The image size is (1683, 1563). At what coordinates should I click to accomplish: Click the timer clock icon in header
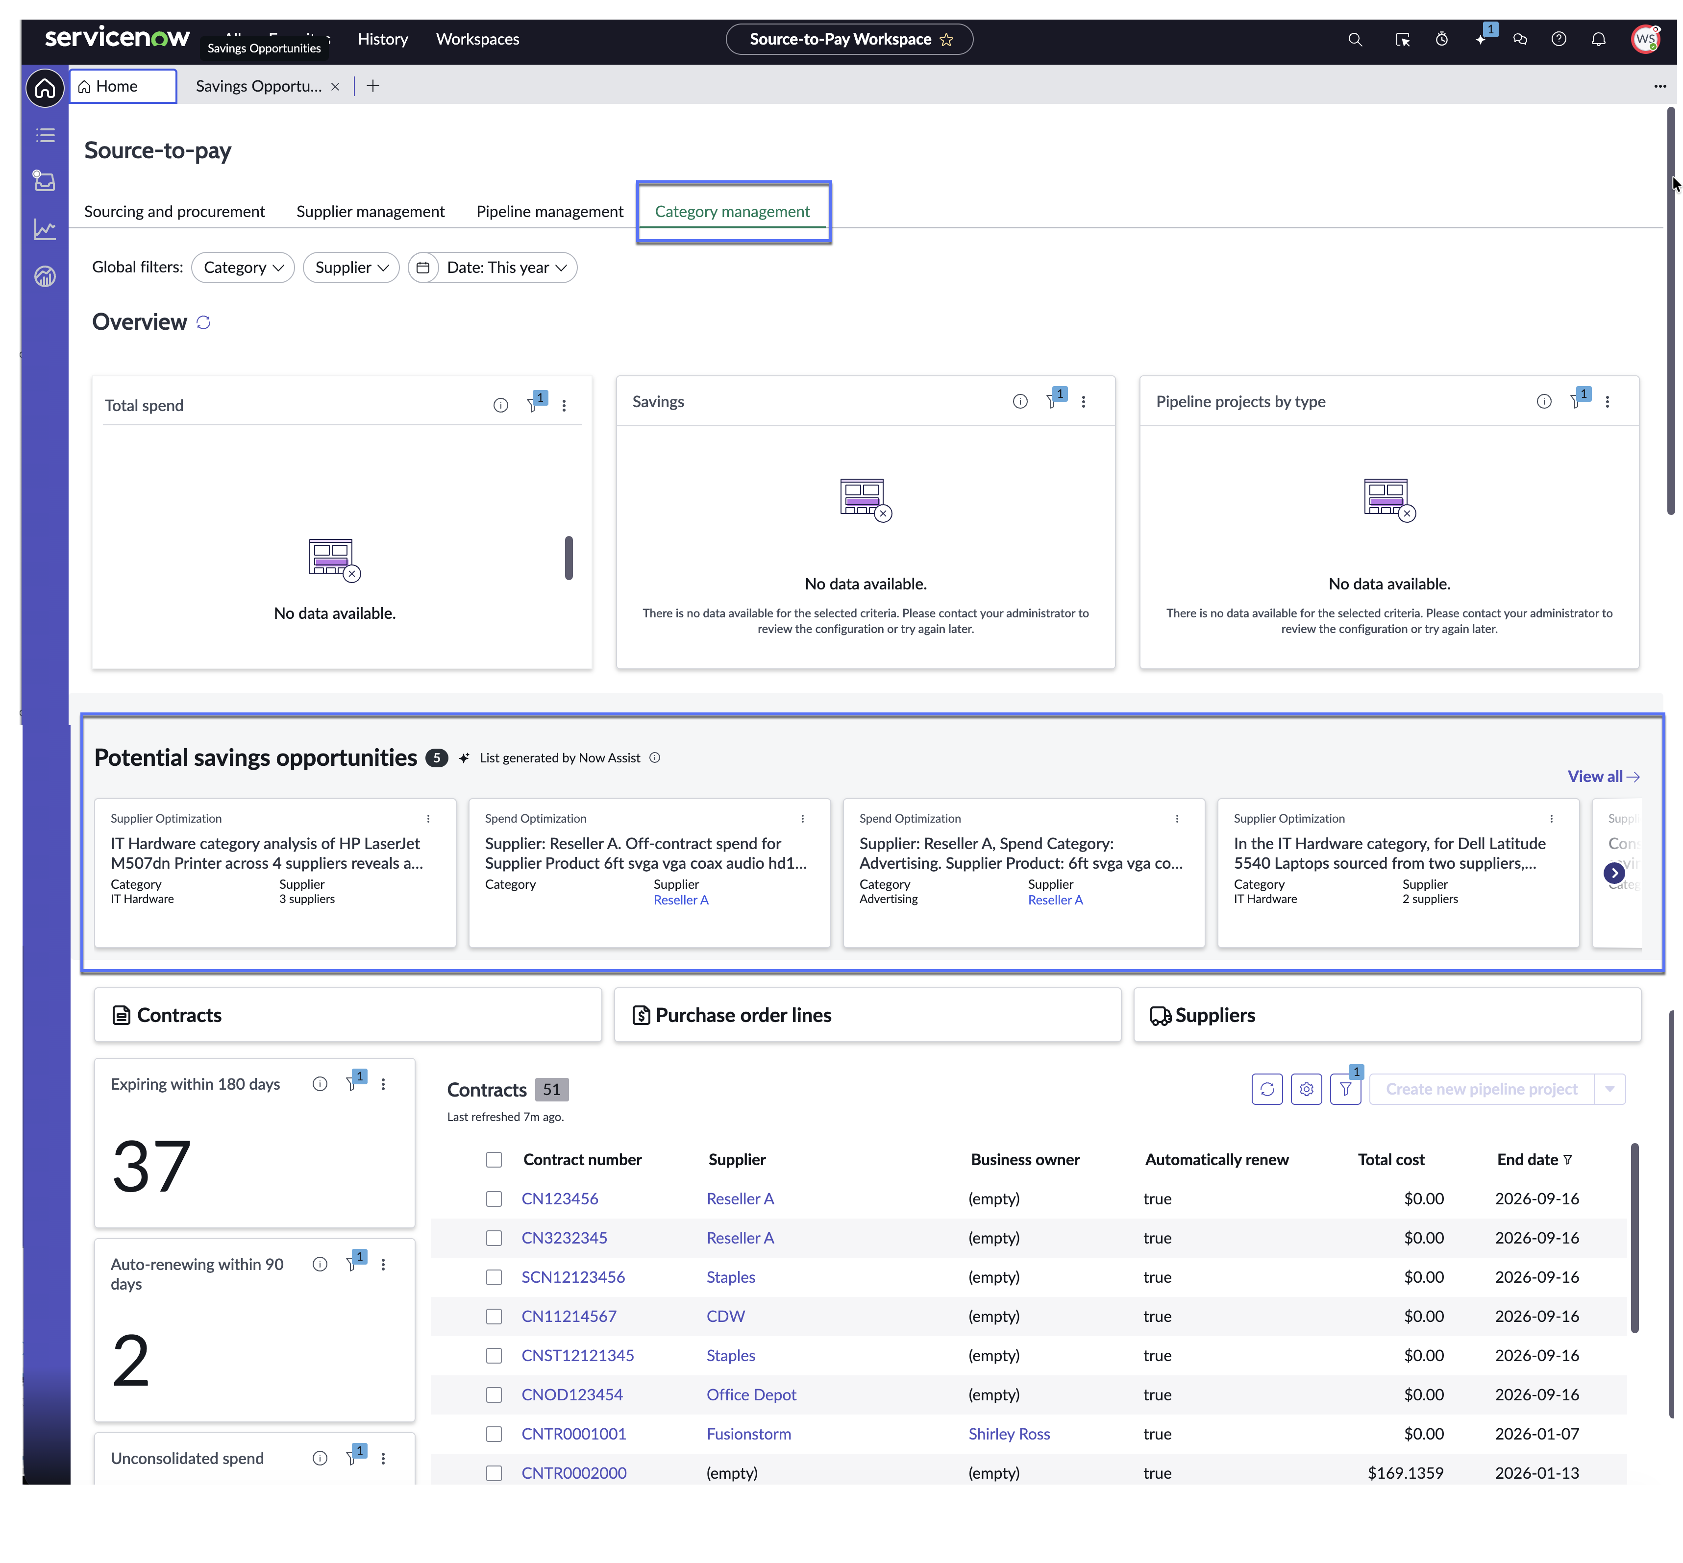click(x=1442, y=40)
